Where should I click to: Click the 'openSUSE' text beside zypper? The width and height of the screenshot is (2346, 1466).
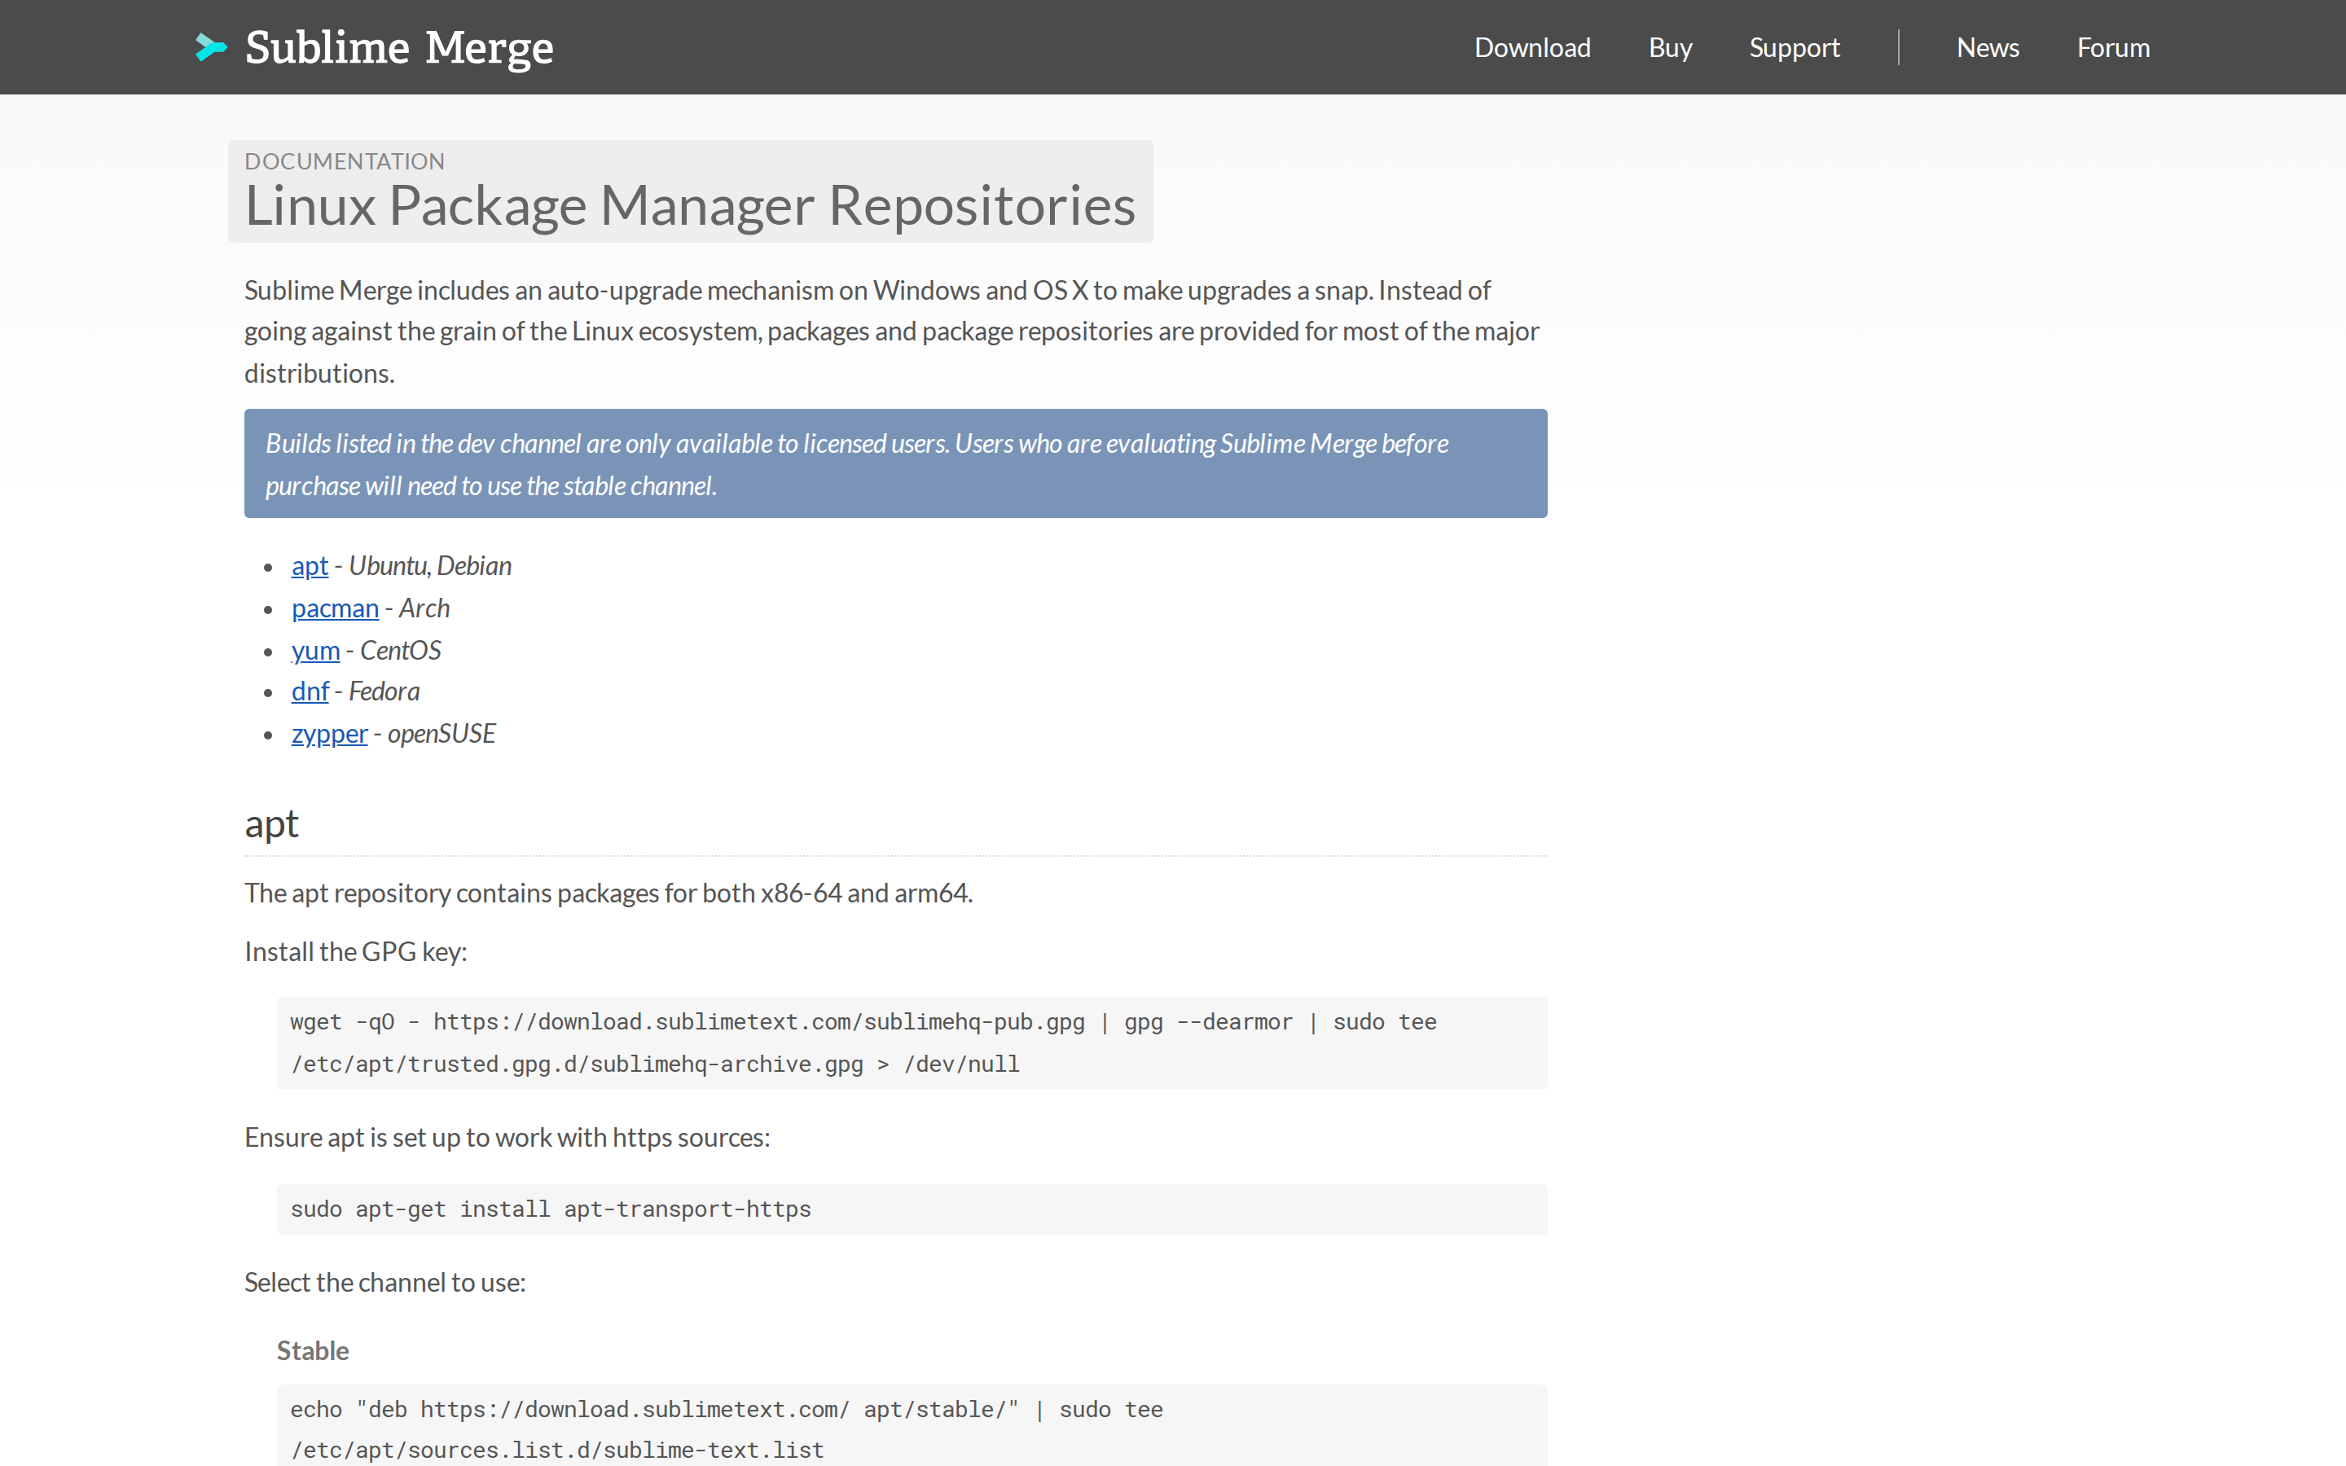(x=441, y=734)
